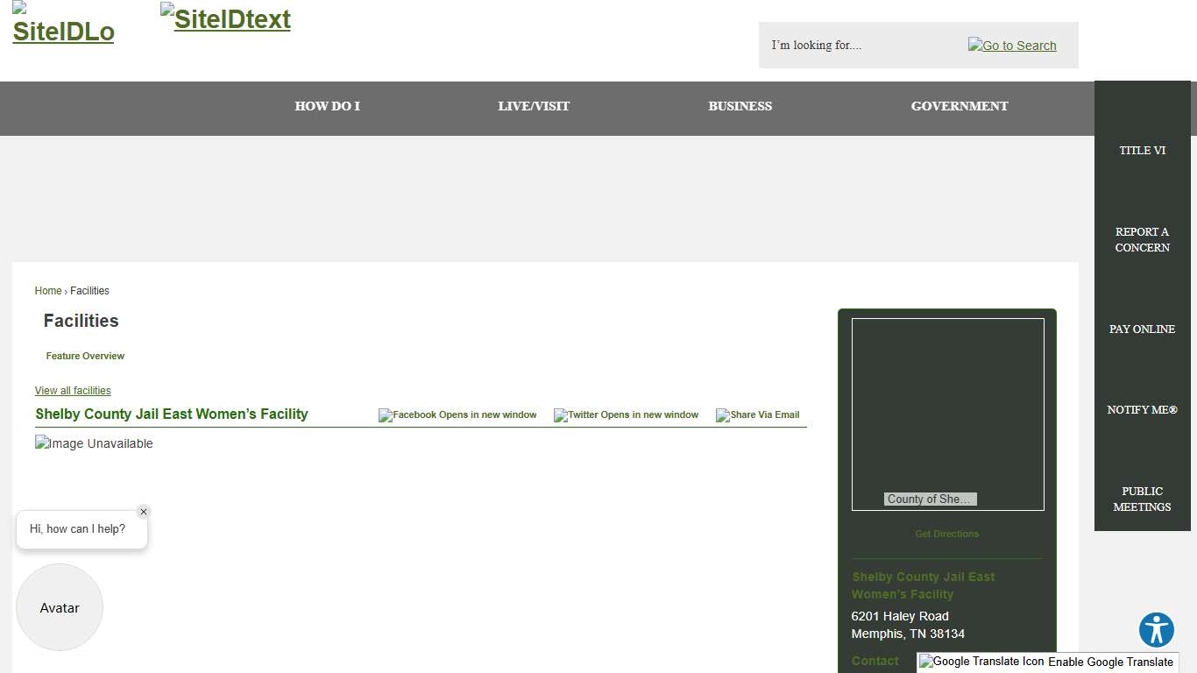1197x673 pixels.
Task: Click the facility map thumbnail
Action: [x=947, y=412]
